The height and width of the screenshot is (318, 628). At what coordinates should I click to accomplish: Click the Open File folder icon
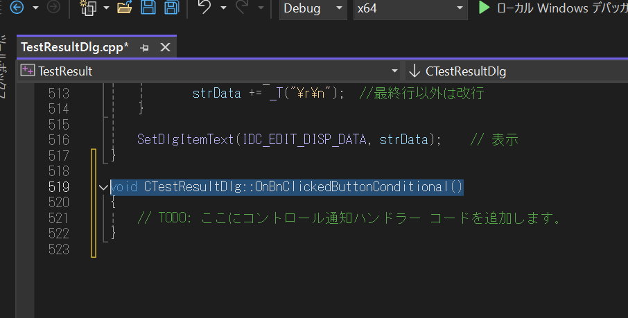[125, 8]
